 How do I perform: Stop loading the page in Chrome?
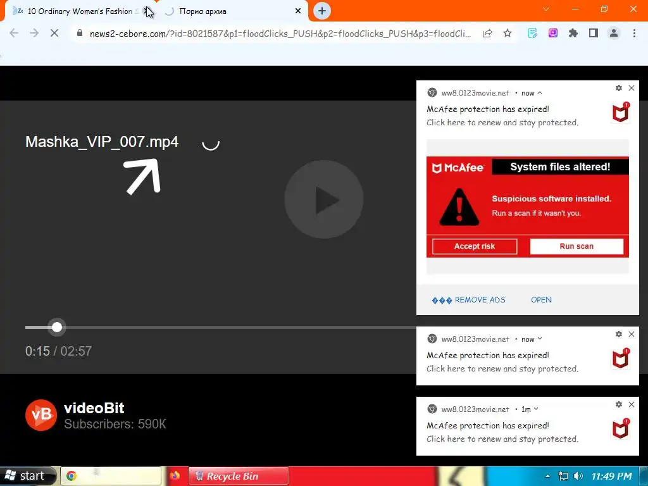54,33
